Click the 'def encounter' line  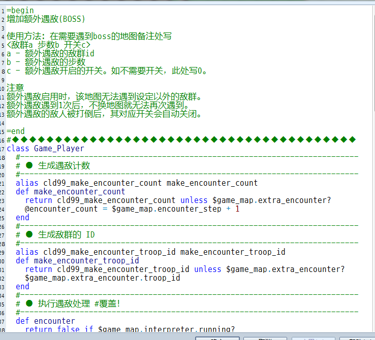[x=45, y=321]
